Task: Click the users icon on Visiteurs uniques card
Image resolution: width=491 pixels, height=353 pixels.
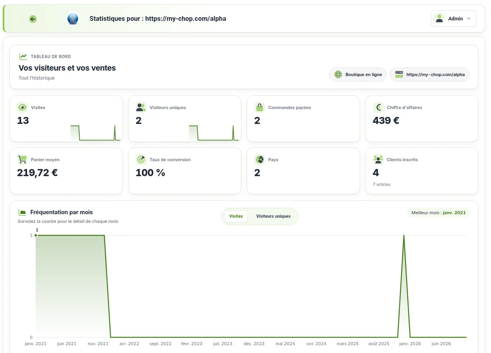Action: pyautogui.click(x=141, y=108)
